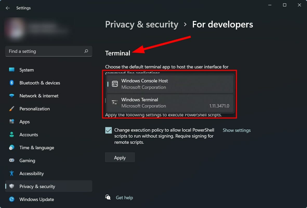
Task: Uncheck the PowerShell execution policy checkbox
Action: [108, 130]
